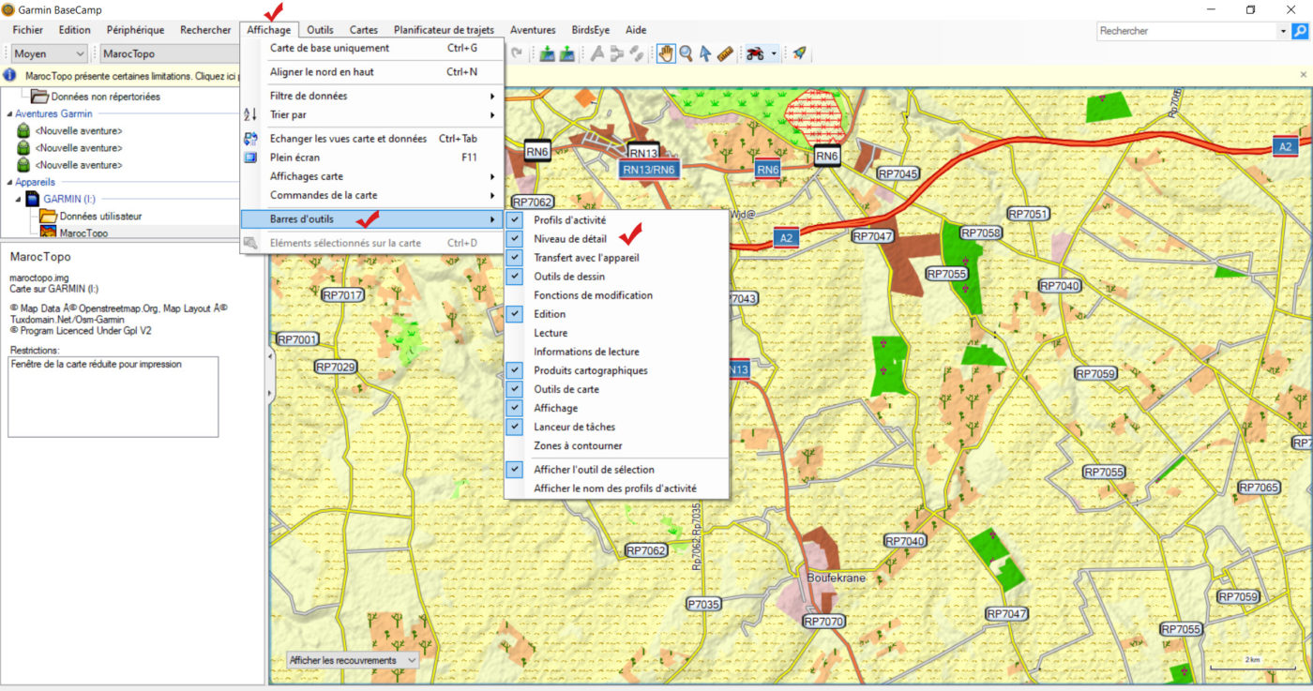This screenshot has width=1313, height=691.
Task: Click the ATV activity profile icon
Action: click(755, 53)
